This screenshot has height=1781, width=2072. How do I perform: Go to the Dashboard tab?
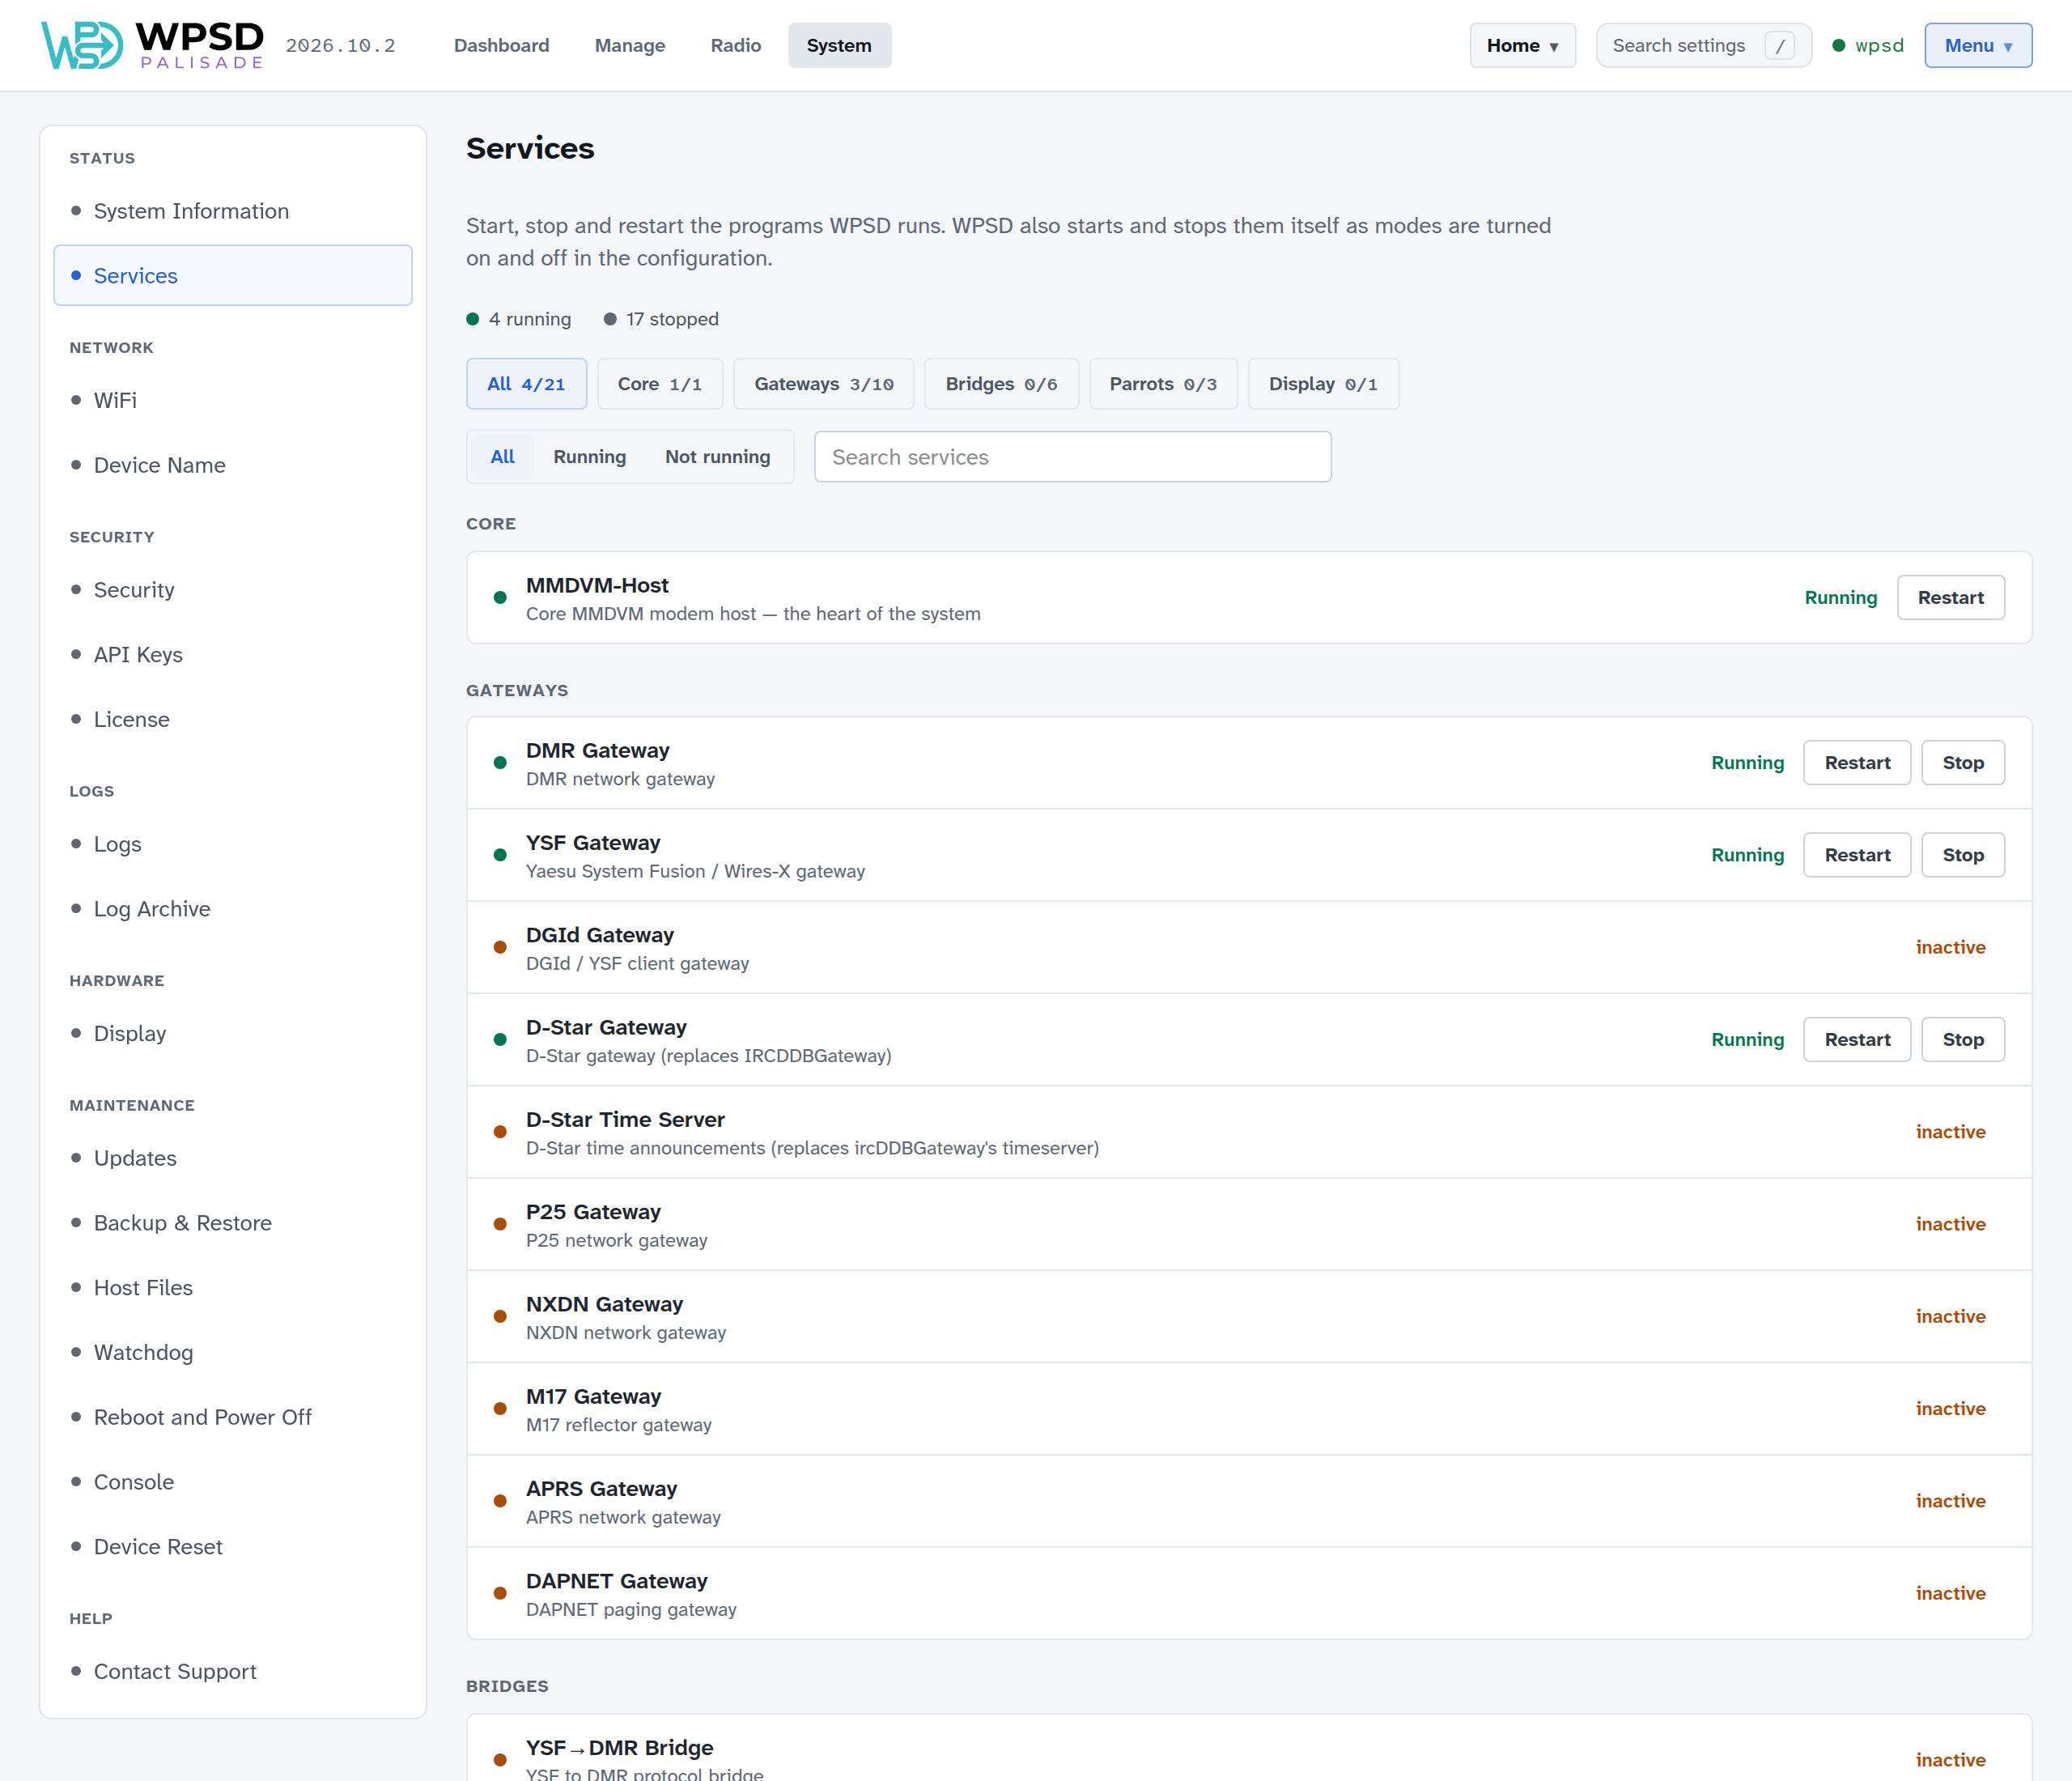click(x=501, y=45)
